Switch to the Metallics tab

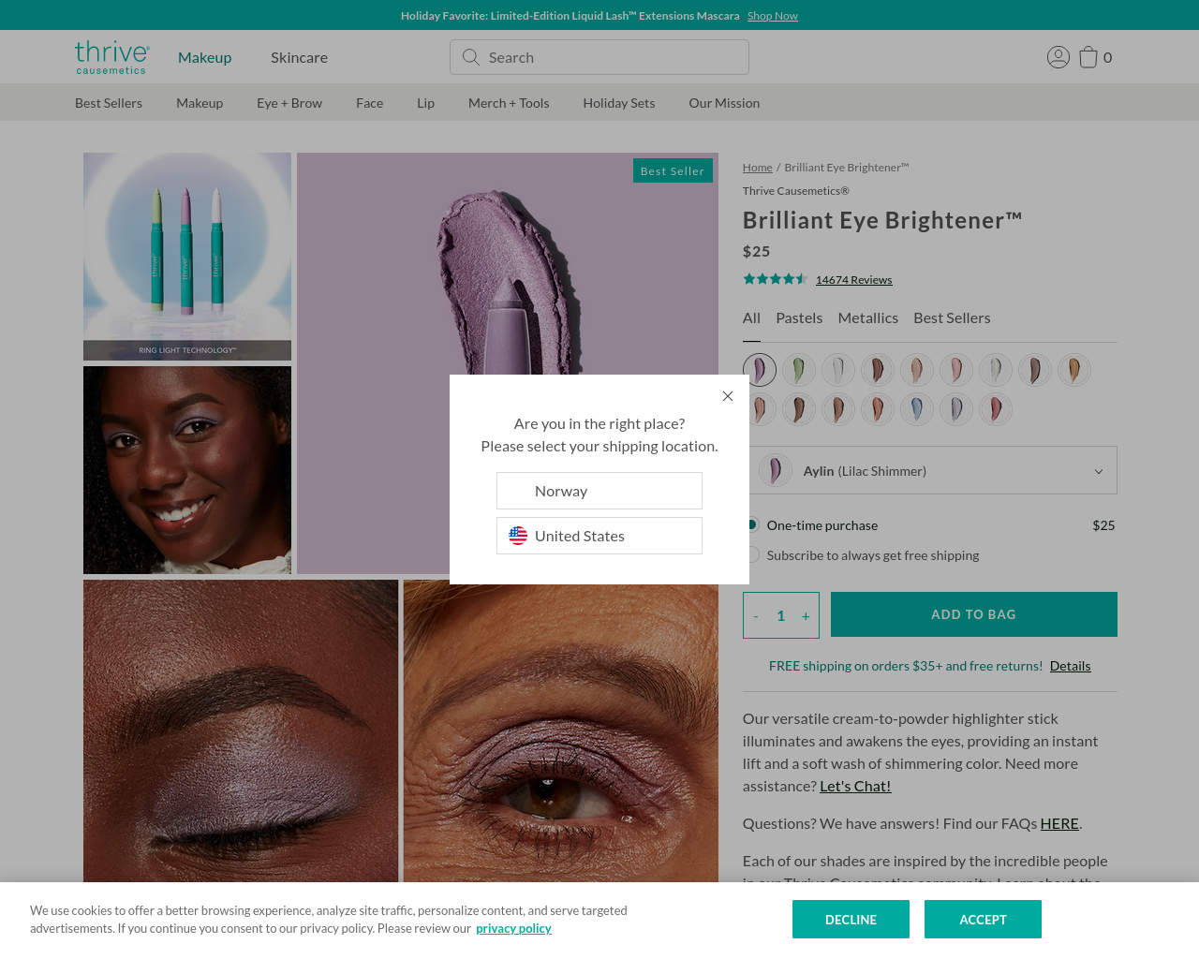pyautogui.click(x=868, y=318)
